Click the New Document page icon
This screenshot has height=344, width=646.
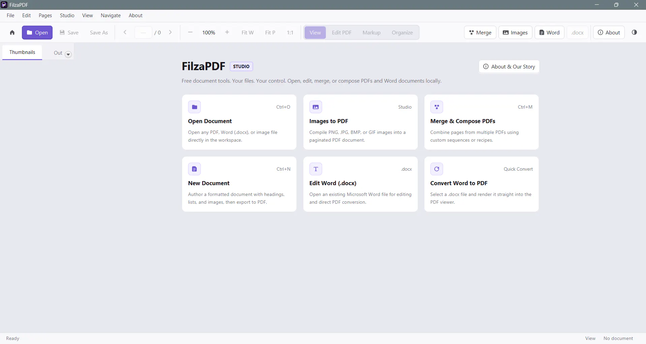tap(194, 169)
